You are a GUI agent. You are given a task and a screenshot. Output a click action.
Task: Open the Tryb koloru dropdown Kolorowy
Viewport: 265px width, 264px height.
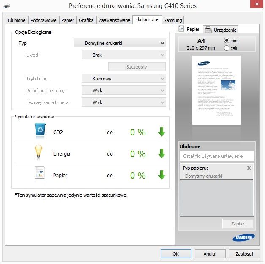(x=124, y=78)
